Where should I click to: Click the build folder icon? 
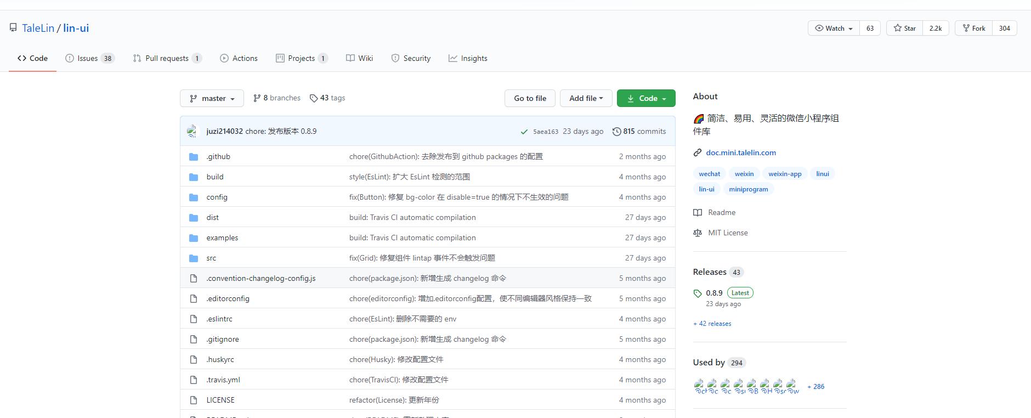click(x=194, y=177)
